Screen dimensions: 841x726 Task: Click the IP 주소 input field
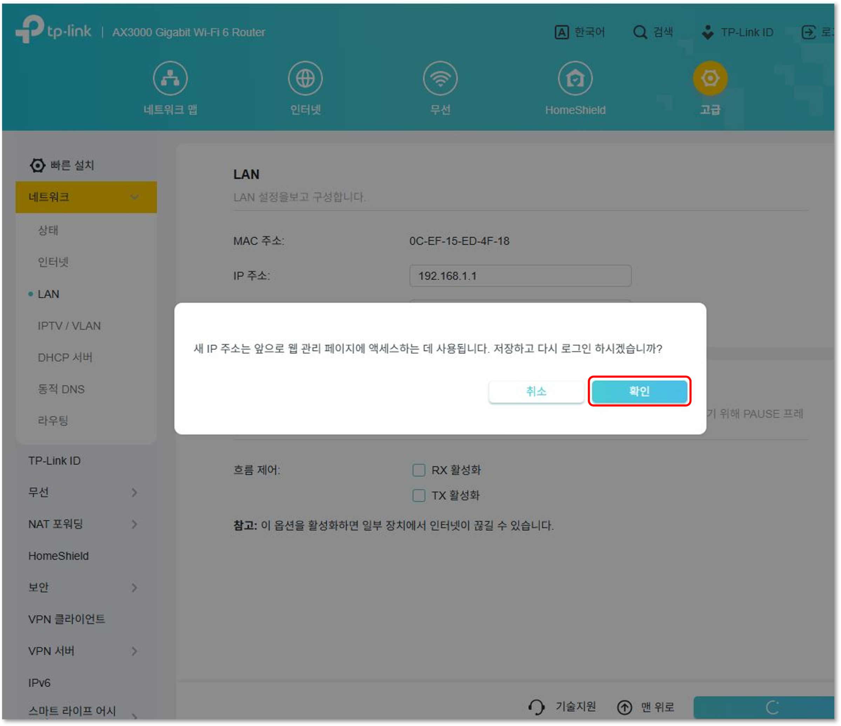point(520,276)
